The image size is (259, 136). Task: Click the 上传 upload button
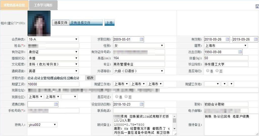109,23
